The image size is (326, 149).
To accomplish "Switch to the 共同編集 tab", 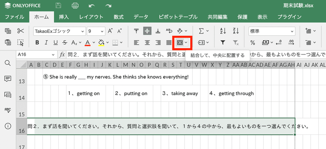I will tap(218, 17).
